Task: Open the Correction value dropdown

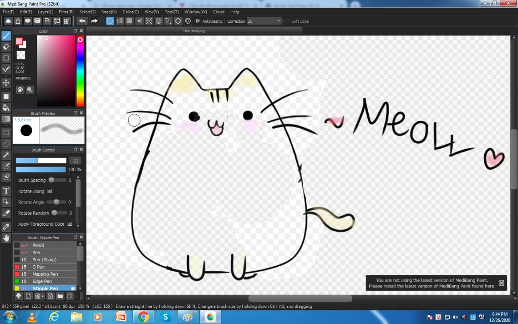Action: [x=264, y=21]
